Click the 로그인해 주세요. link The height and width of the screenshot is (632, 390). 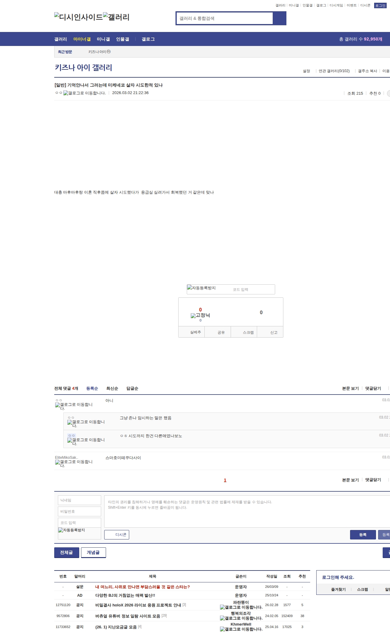point(338,577)
